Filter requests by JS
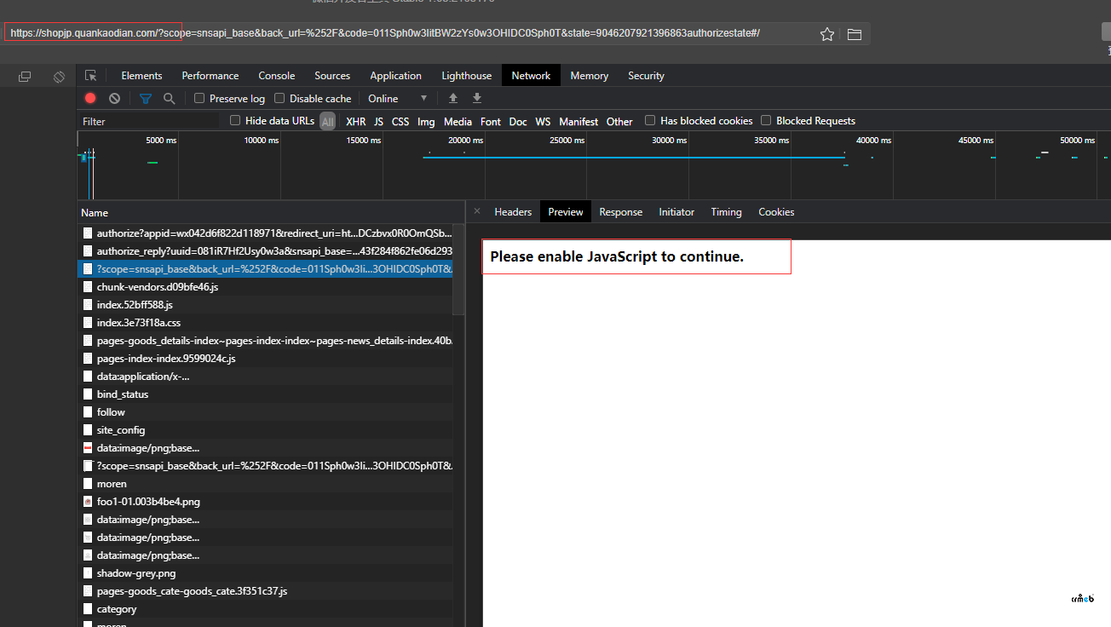Viewport: 1111px width, 627px height. click(x=378, y=122)
